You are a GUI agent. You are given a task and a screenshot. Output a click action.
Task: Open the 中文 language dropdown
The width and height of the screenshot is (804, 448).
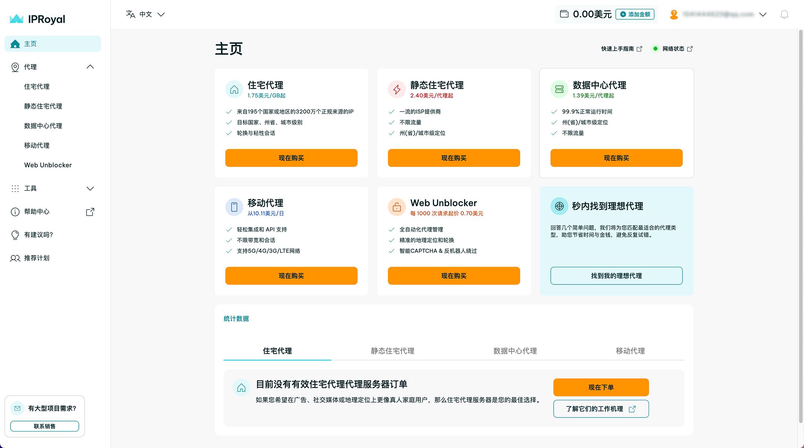pos(146,15)
